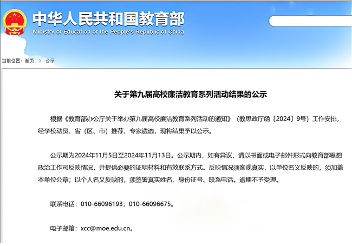Click the English Ministry of Education subtitle
The image size is (352, 246).
coord(108,32)
